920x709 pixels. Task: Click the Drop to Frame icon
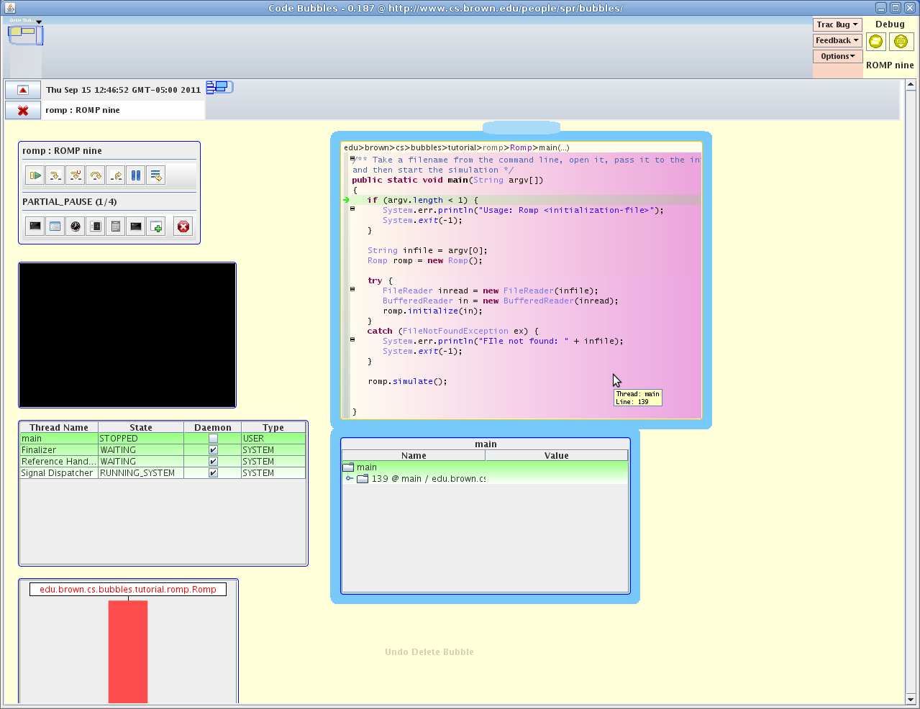[x=156, y=175]
